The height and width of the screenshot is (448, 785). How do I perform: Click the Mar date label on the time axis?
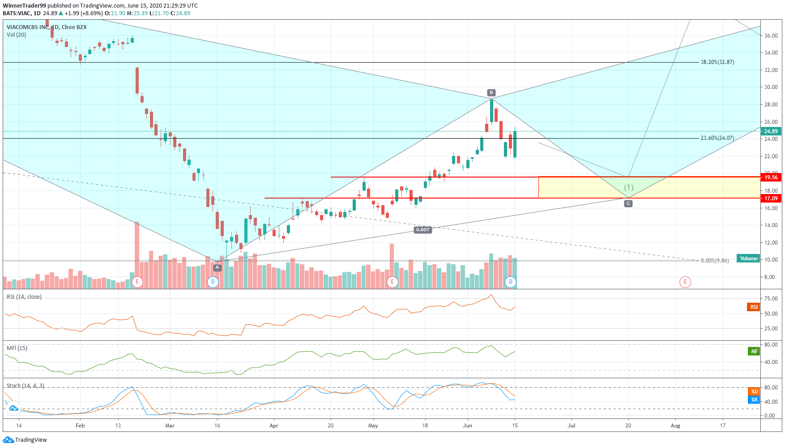(170, 426)
